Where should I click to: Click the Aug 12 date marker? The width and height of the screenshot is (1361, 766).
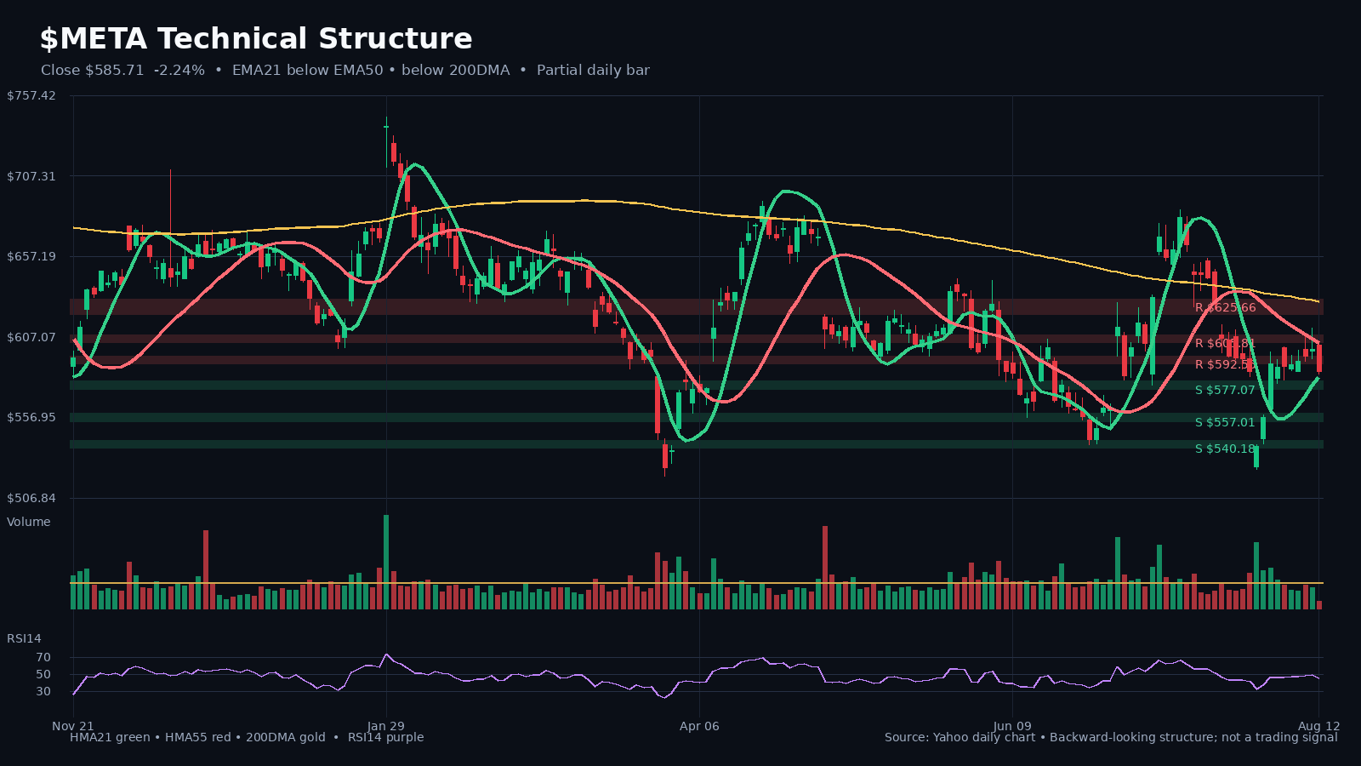pos(1318,726)
